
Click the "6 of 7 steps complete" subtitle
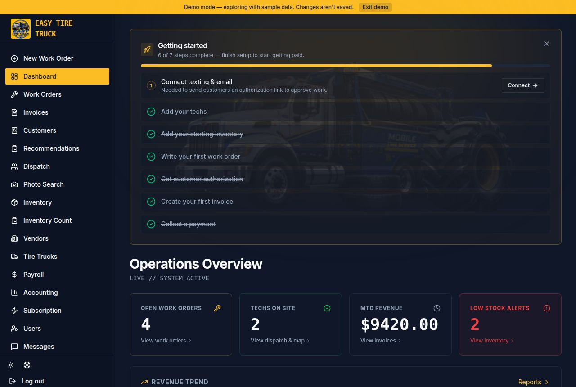(x=231, y=55)
